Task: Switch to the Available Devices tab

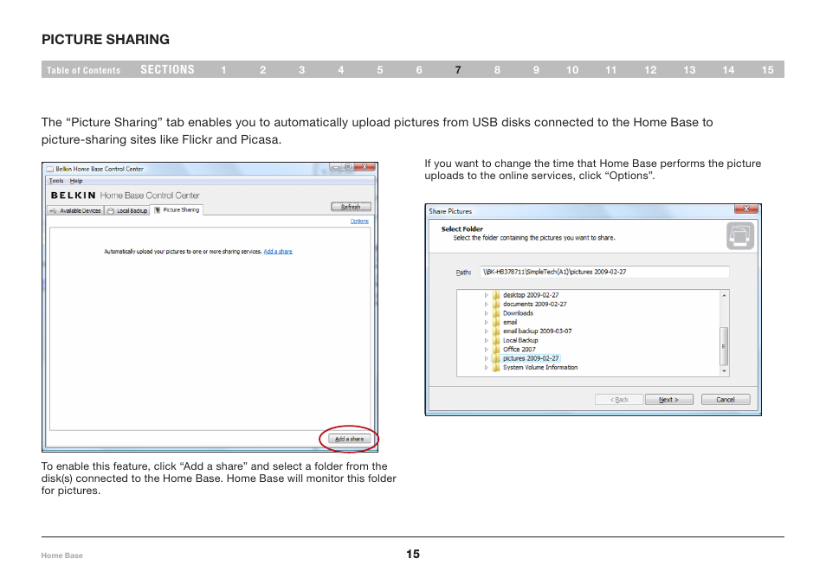Action: point(74,210)
